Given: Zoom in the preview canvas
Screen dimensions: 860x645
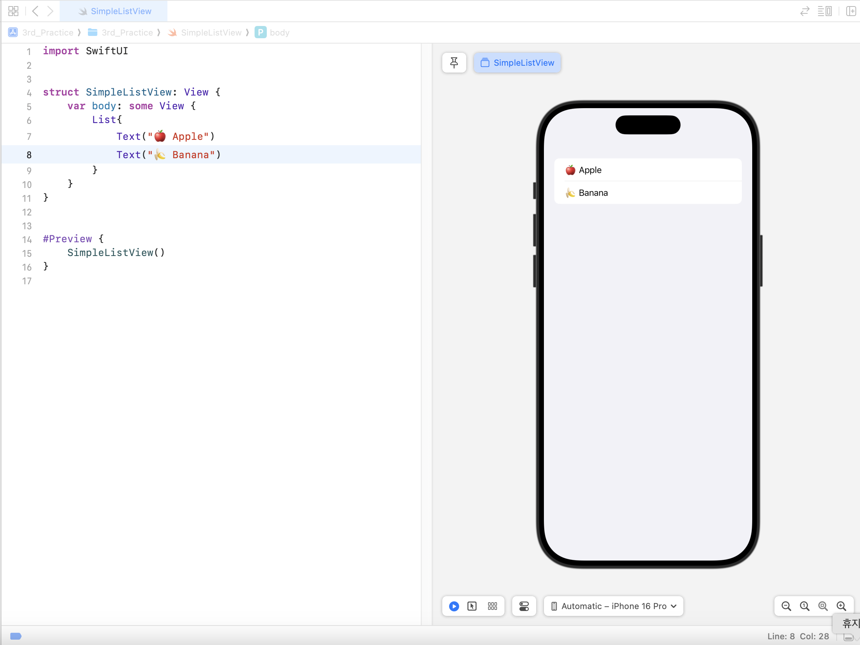Looking at the screenshot, I should point(841,606).
